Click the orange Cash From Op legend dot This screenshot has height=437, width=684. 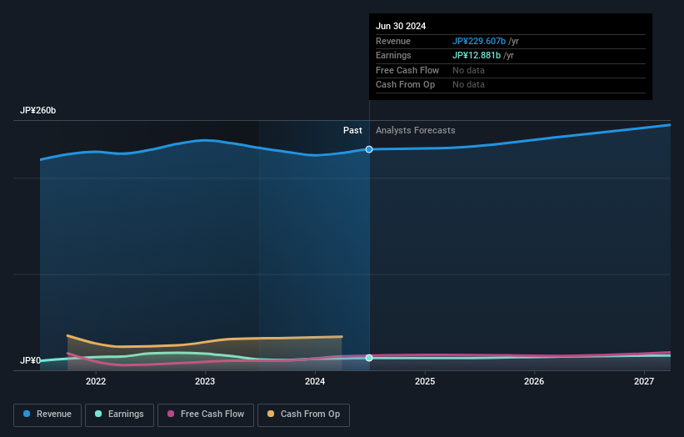point(271,414)
